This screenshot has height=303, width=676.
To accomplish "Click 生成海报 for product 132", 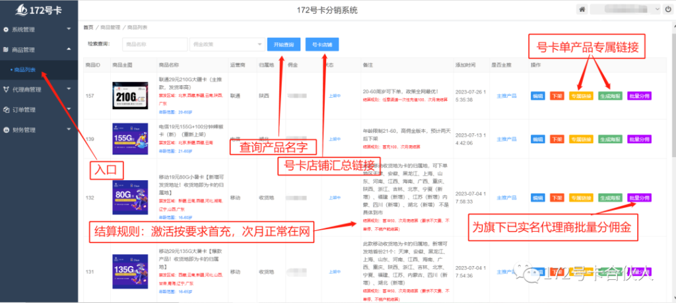I will 611,198.
